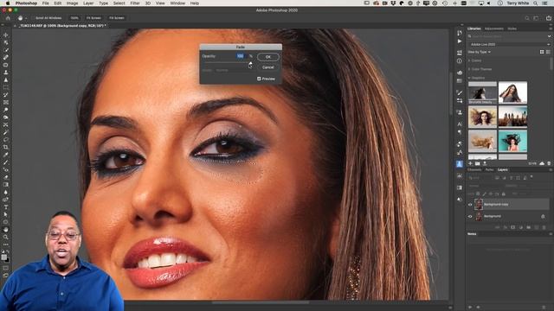Click Lock all icon in Layers panel

pyautogui.click(x=504, y=194)
